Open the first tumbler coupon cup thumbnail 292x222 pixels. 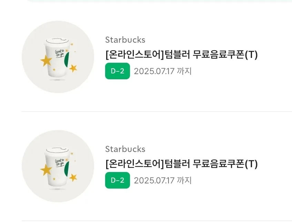pos(58,57)
